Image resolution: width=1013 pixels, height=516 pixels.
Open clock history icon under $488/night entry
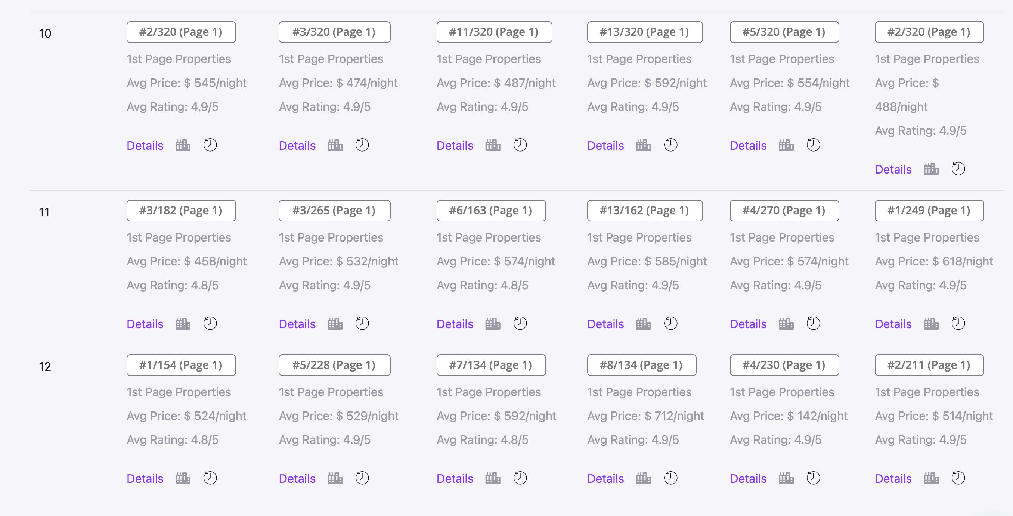[x=958, y=169]
